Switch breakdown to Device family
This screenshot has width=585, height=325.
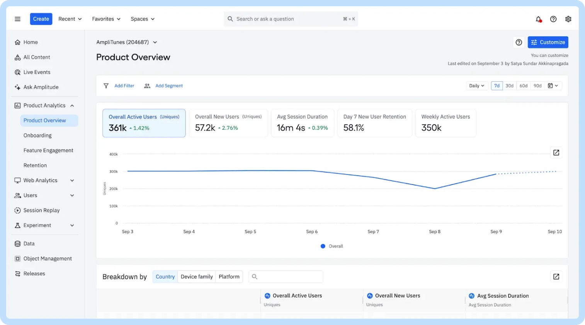pyautogui.click(x=197, y=277)
